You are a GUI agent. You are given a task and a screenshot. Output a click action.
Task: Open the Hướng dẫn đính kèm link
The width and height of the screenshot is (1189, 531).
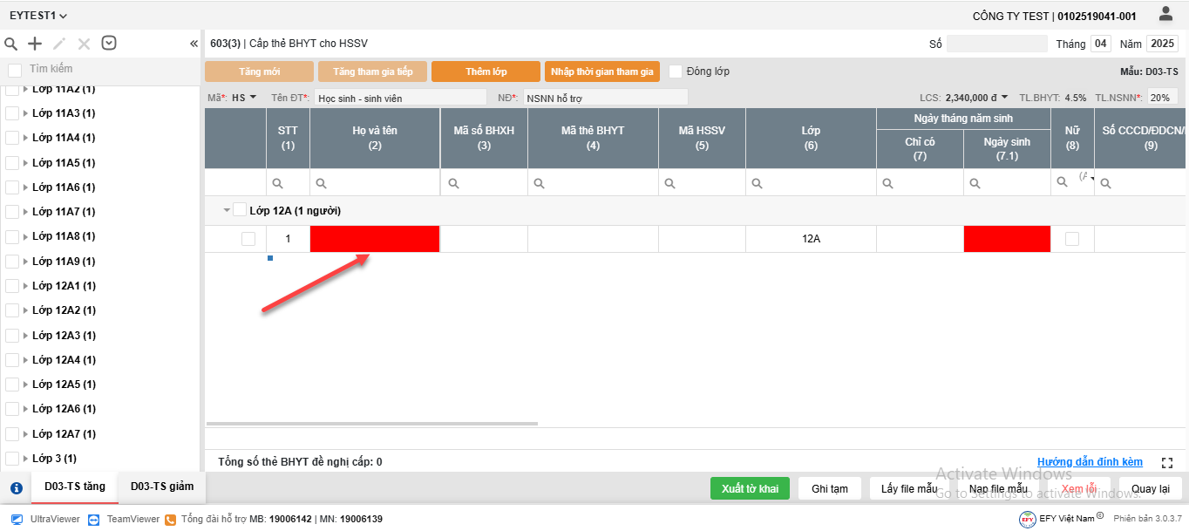tap(1090, 462)
